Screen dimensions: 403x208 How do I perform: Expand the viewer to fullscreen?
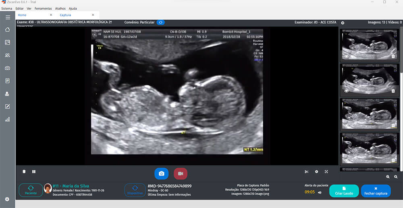[x=326, y=171]
